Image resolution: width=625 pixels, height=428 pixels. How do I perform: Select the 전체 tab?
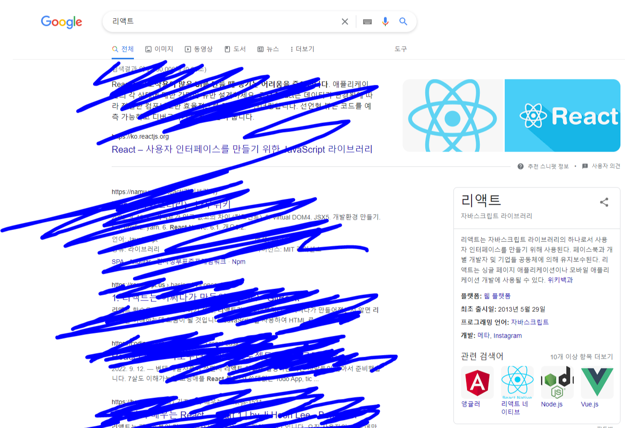123,49
